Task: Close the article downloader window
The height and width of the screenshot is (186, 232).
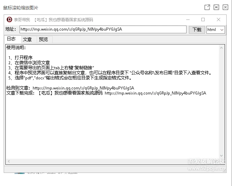Action: (x=219, y=20)
